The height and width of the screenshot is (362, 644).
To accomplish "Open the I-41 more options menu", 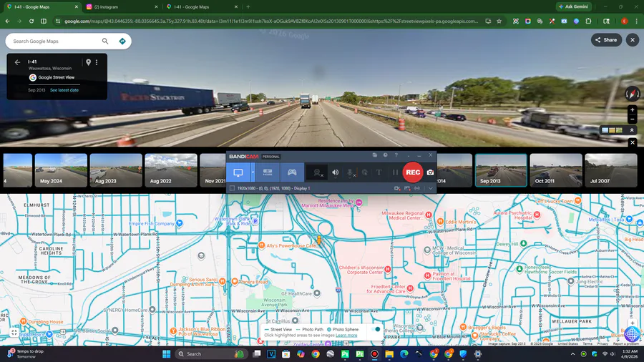I will [97, 62].
